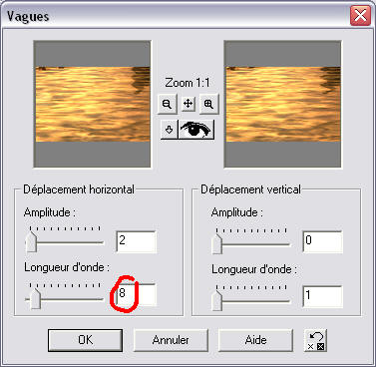Click the horizontal Longueur d'onde slider thumb

click(x=35, y=298)
